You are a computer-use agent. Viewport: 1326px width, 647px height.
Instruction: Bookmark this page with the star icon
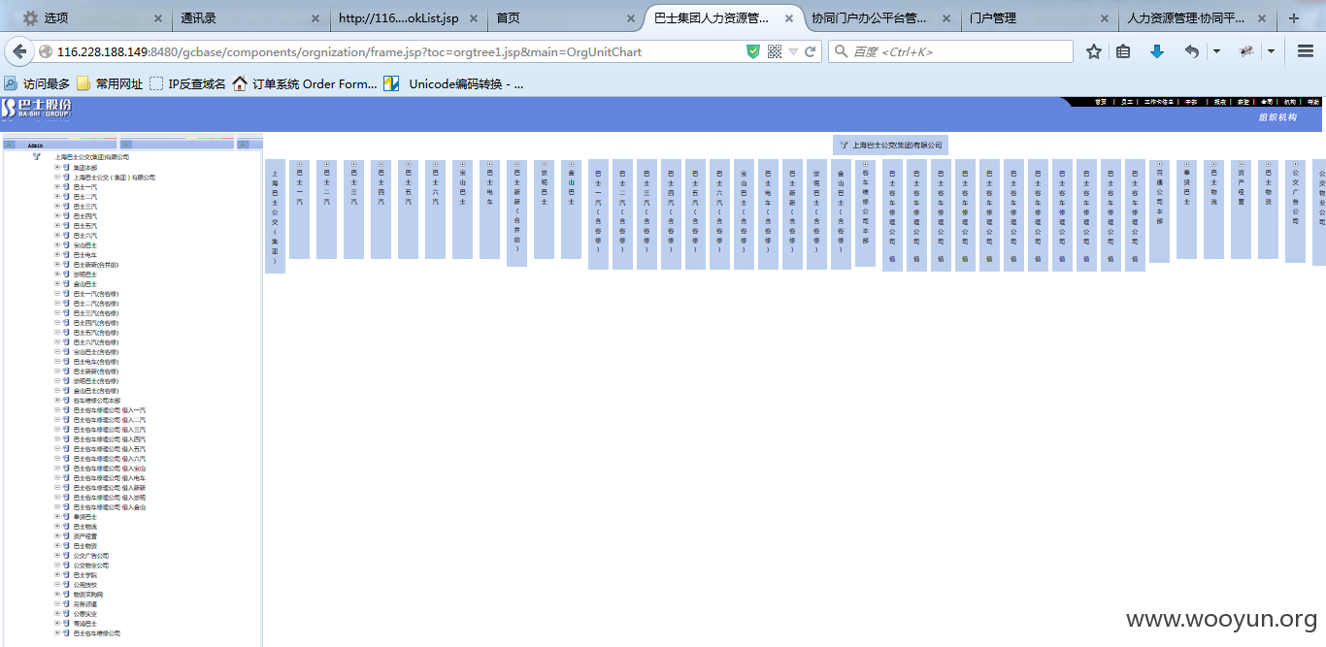pyautogui.click(x=1094, y=51)
